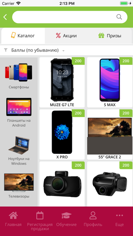
Task: Switch to the Акции tab
Action: coord(66,36)
